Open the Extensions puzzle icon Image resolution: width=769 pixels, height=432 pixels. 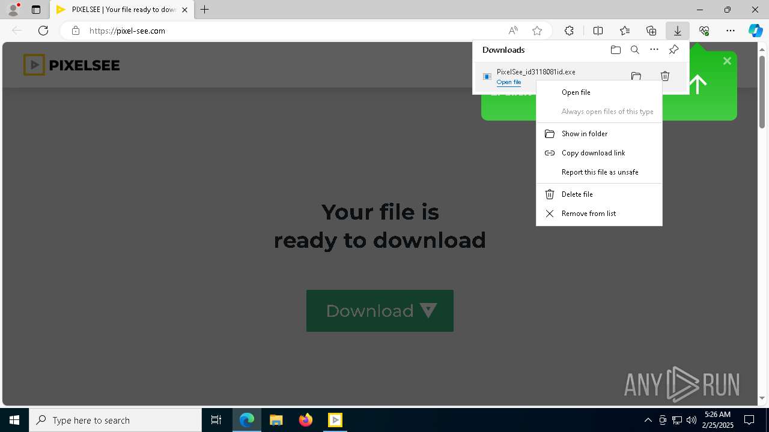pyautogui.click(x=569, y=31)
